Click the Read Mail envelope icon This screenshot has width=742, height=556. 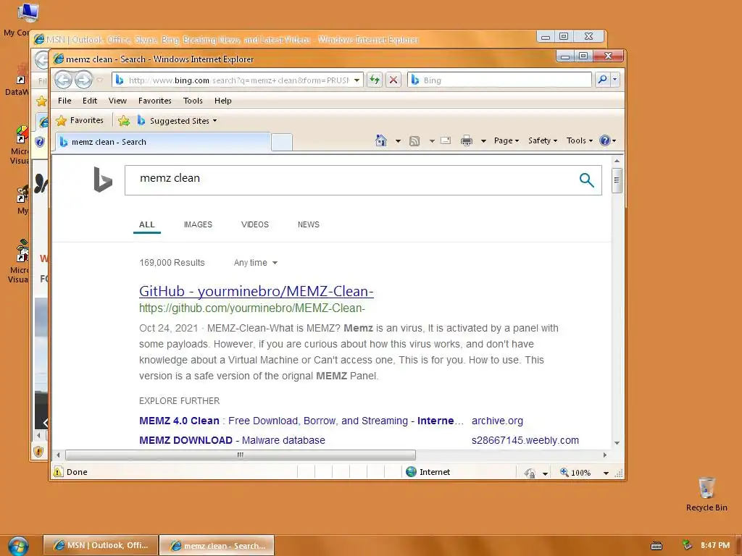point(446,140)
